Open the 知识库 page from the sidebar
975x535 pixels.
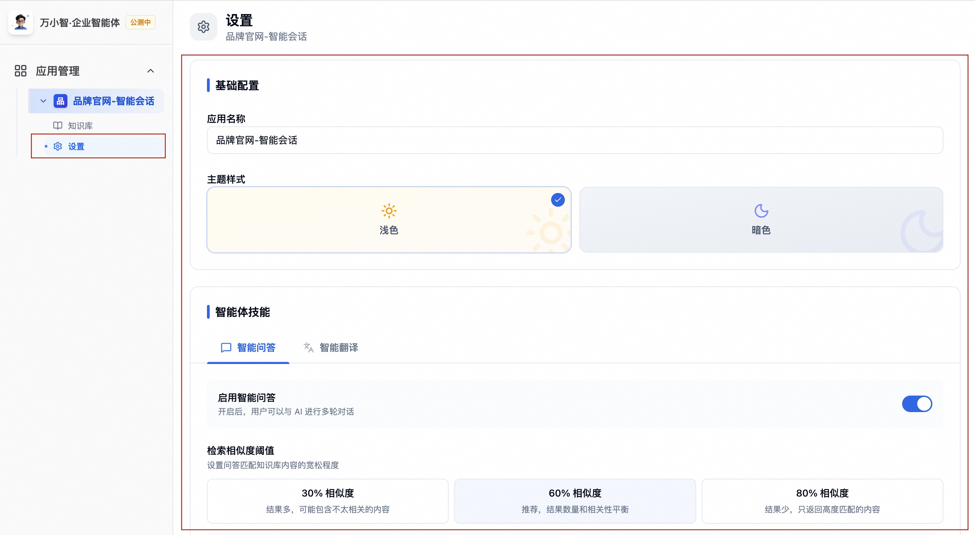[80, 125]
